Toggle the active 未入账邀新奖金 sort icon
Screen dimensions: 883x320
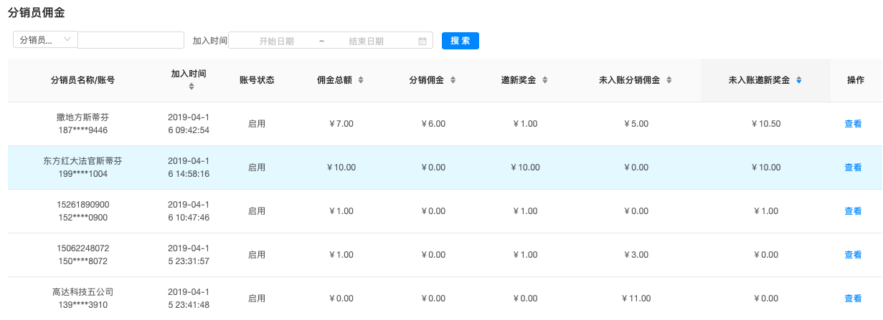click(798, 80)
